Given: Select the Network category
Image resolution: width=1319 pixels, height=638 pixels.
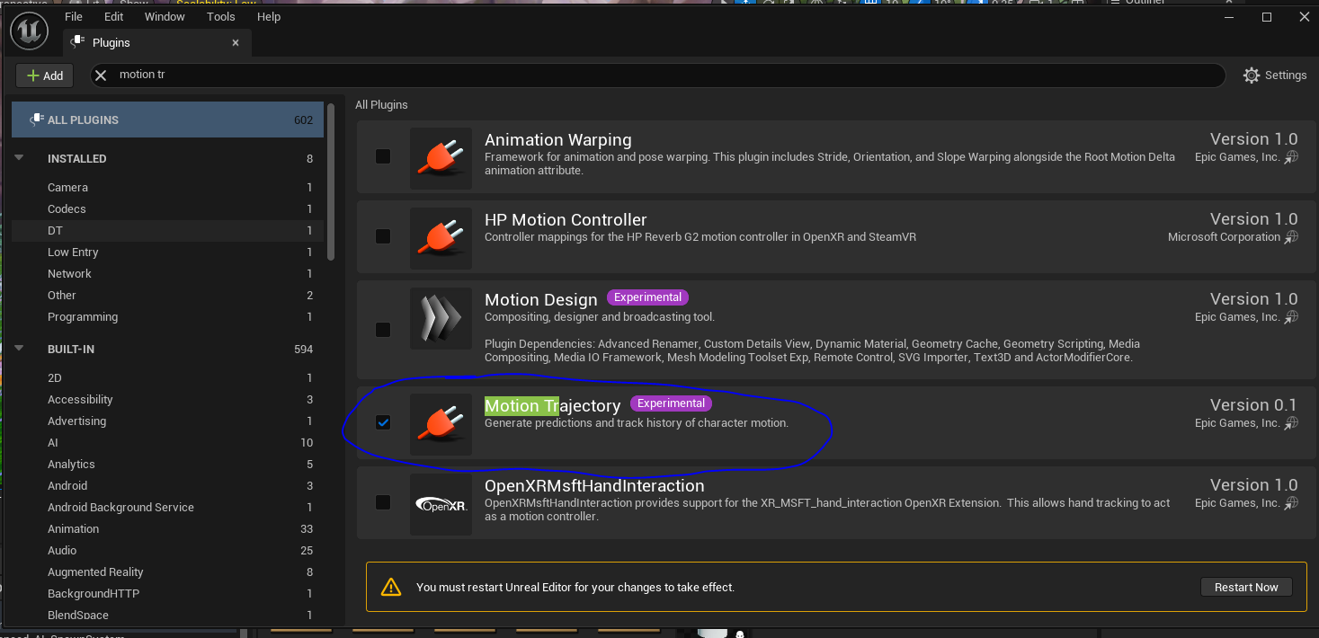Looking at the screenshot, I should click(167, 273).
